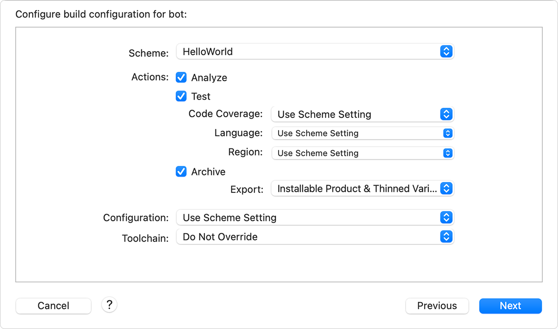This screenshot has height=329, width=558.
Task: Click the help question mark button
Action: tap(109, 305)
